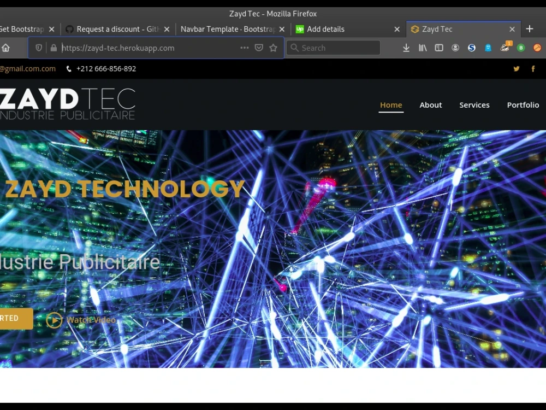The height and width of the screenshot is (410, 546).
Task: Close the Zayd Tec tab
Action: tap(512, 30)
